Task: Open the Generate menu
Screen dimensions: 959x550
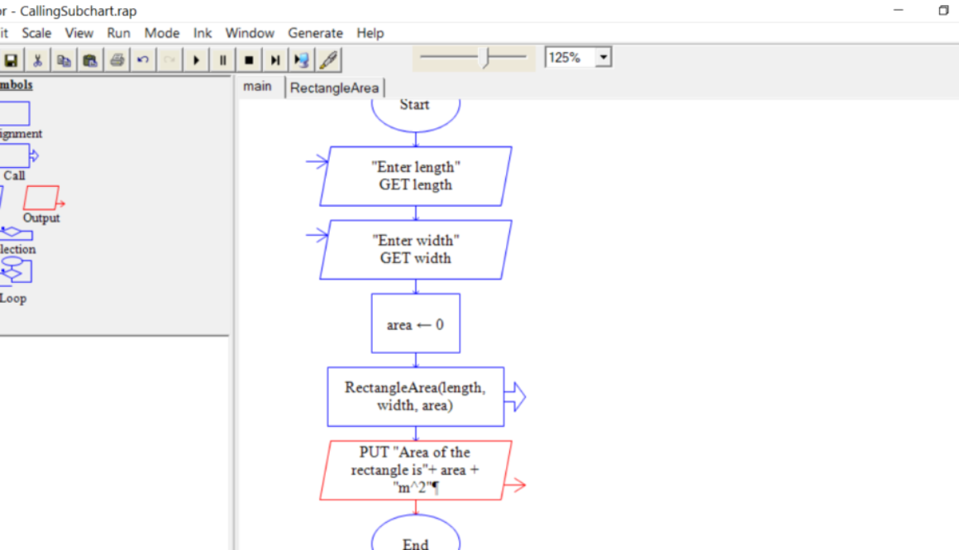Action: (315, 33)
